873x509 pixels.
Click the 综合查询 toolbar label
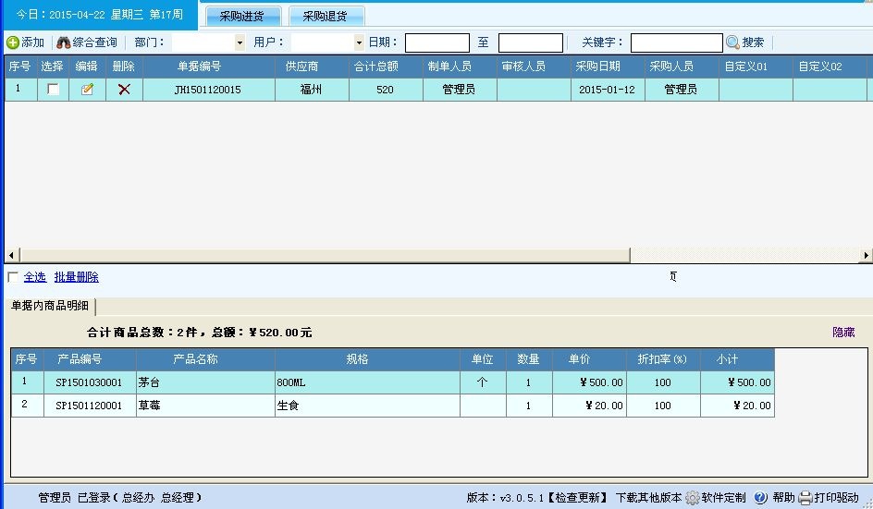click(94, 42)
